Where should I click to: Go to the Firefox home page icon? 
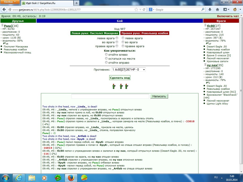pyautogui.click(x=217, y=10)
